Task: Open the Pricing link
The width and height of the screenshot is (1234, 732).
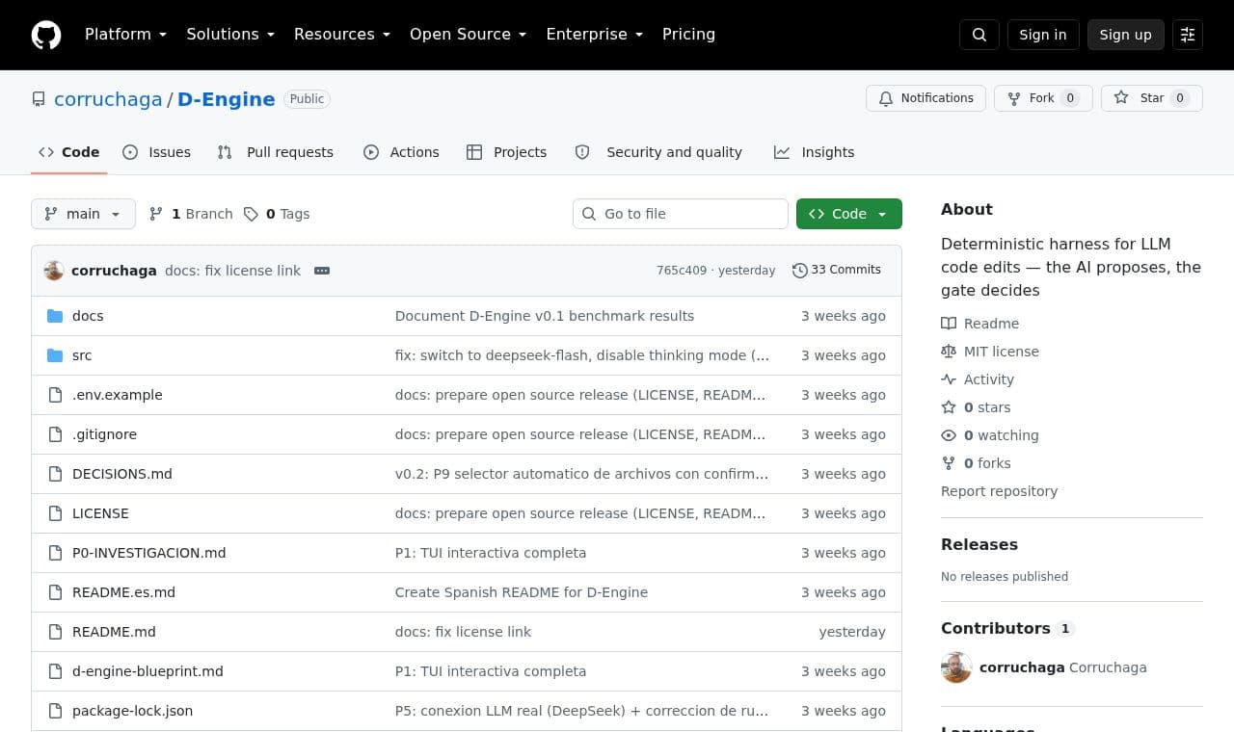Action: click(x=688, y=35)
